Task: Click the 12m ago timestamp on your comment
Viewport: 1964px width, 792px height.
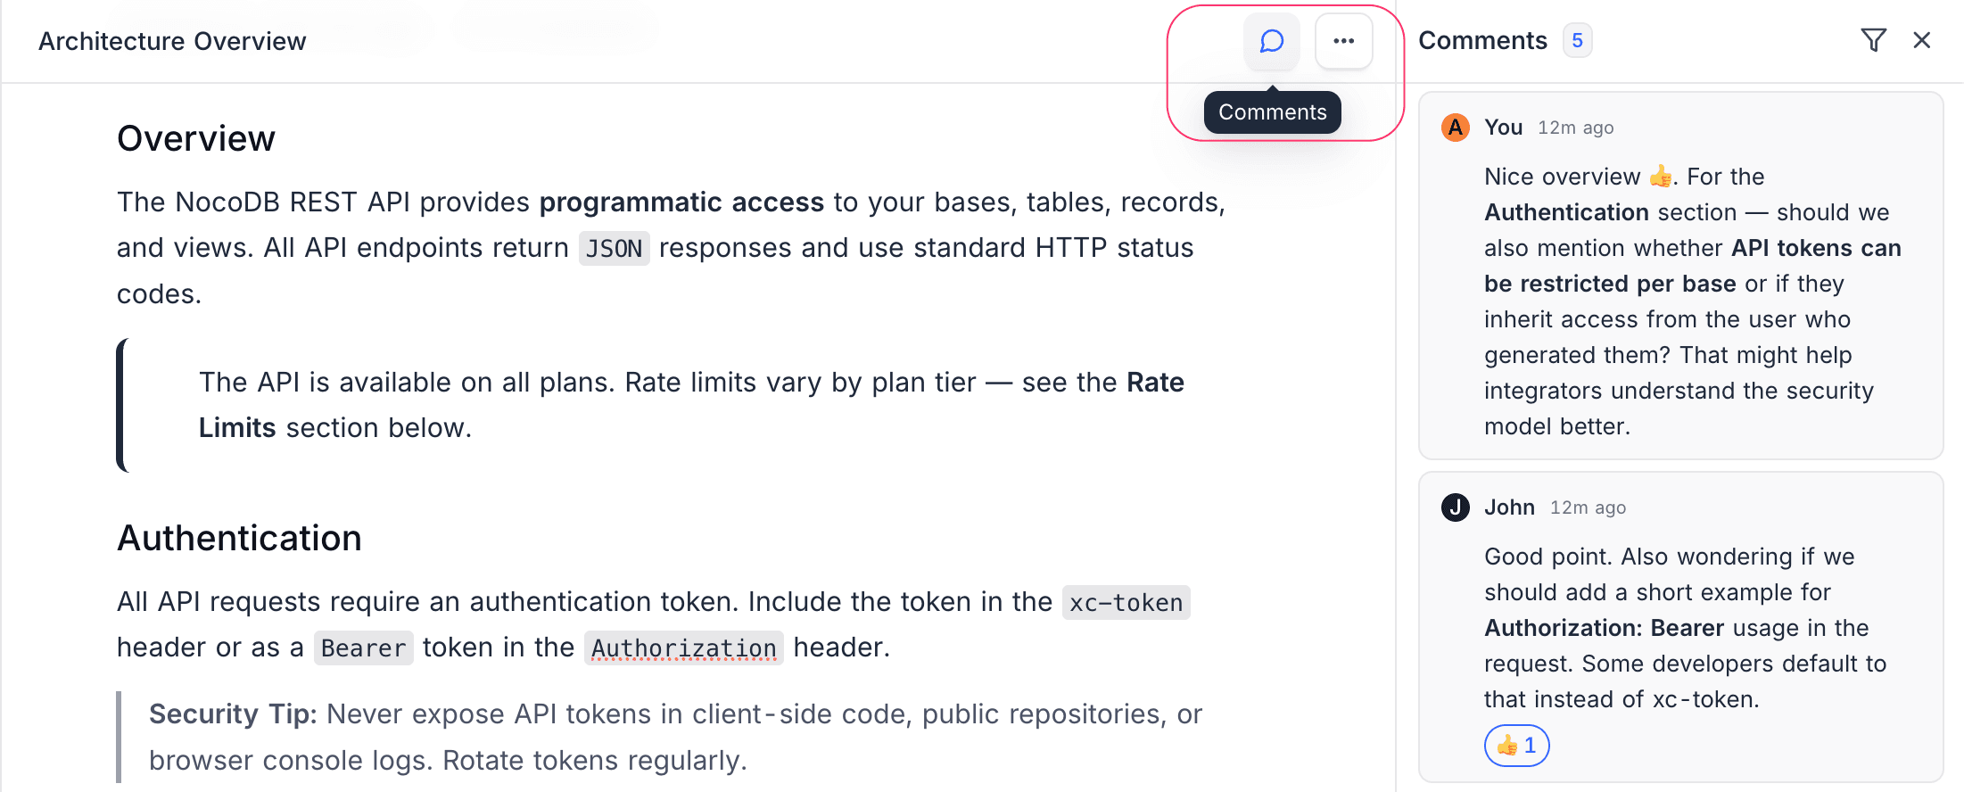Action: click(1575, 128)
